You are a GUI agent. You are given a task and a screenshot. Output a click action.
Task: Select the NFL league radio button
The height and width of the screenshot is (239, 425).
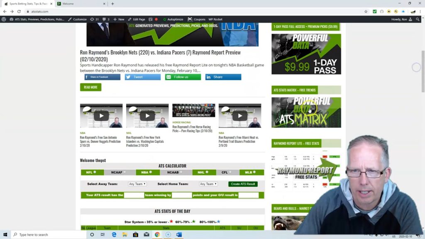(95, 172)
